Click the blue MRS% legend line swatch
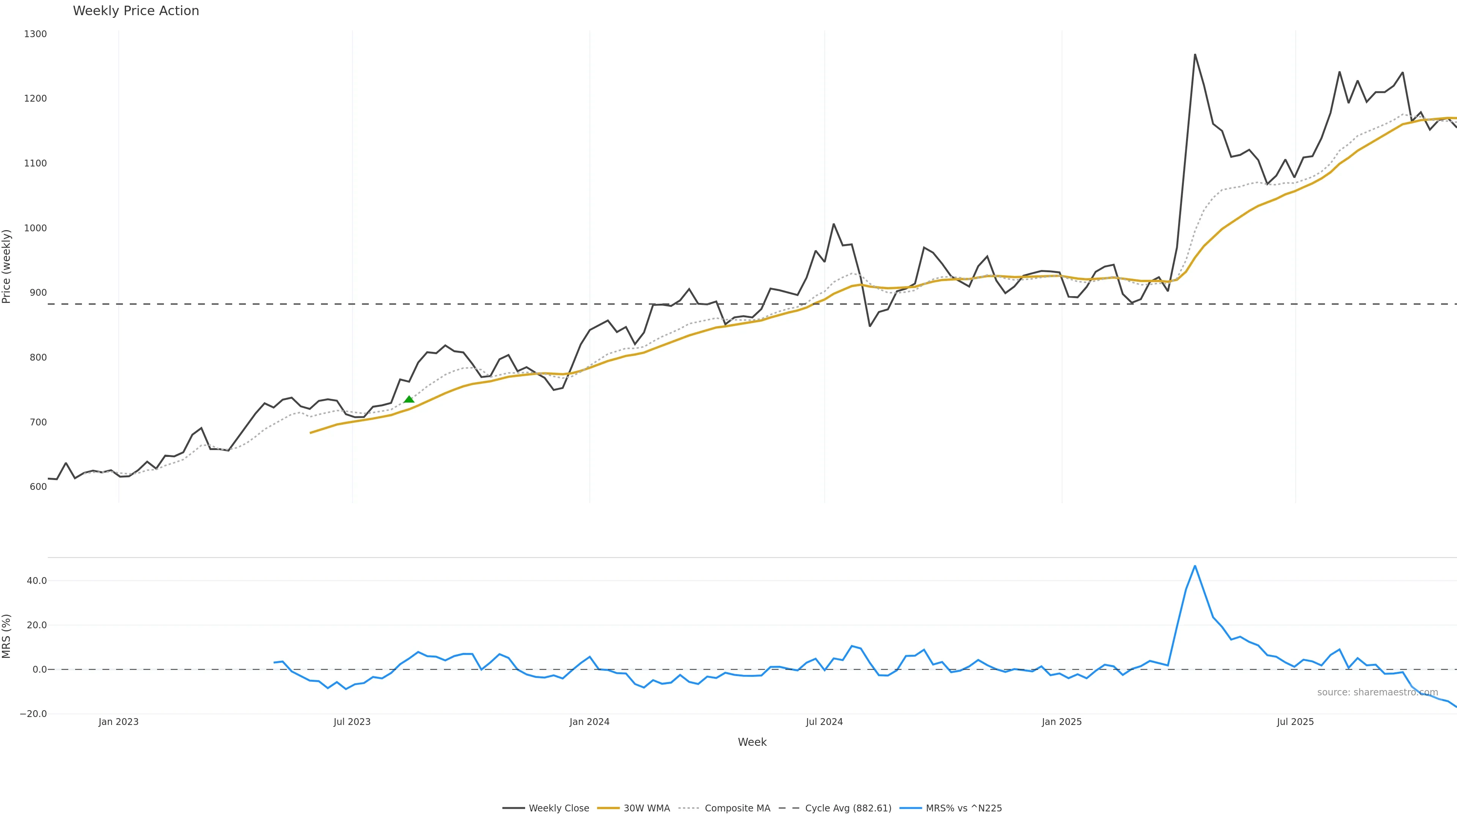This screenshot has width=1457, height=819. [x=911, y=808]
